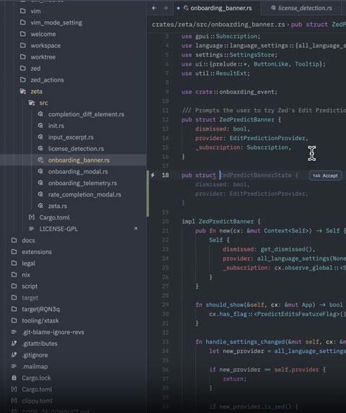Expand the welcome folder
This screenshot has height=413, width=346.
point(43,34)
